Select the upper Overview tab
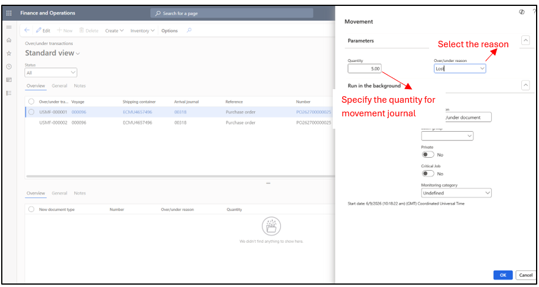The width and height of the screenshot is (539, 287). tap(35, 86)
